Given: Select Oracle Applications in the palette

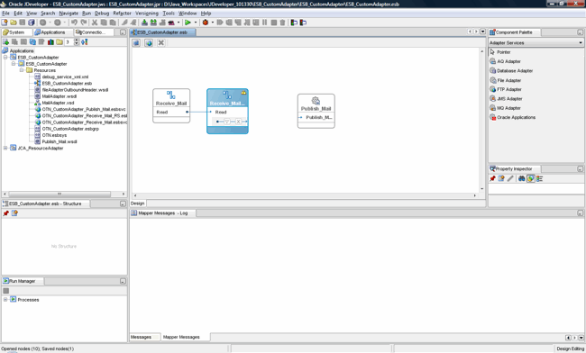Looking at the screenshot, I should [512, 117].
